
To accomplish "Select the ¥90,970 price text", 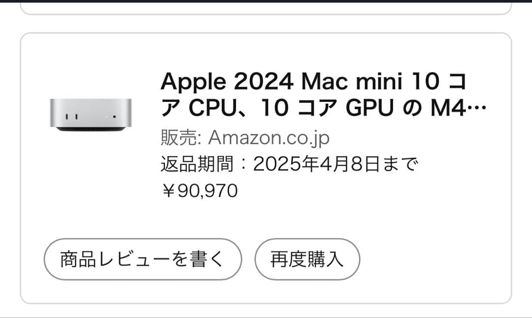I will tap(199, 190).
